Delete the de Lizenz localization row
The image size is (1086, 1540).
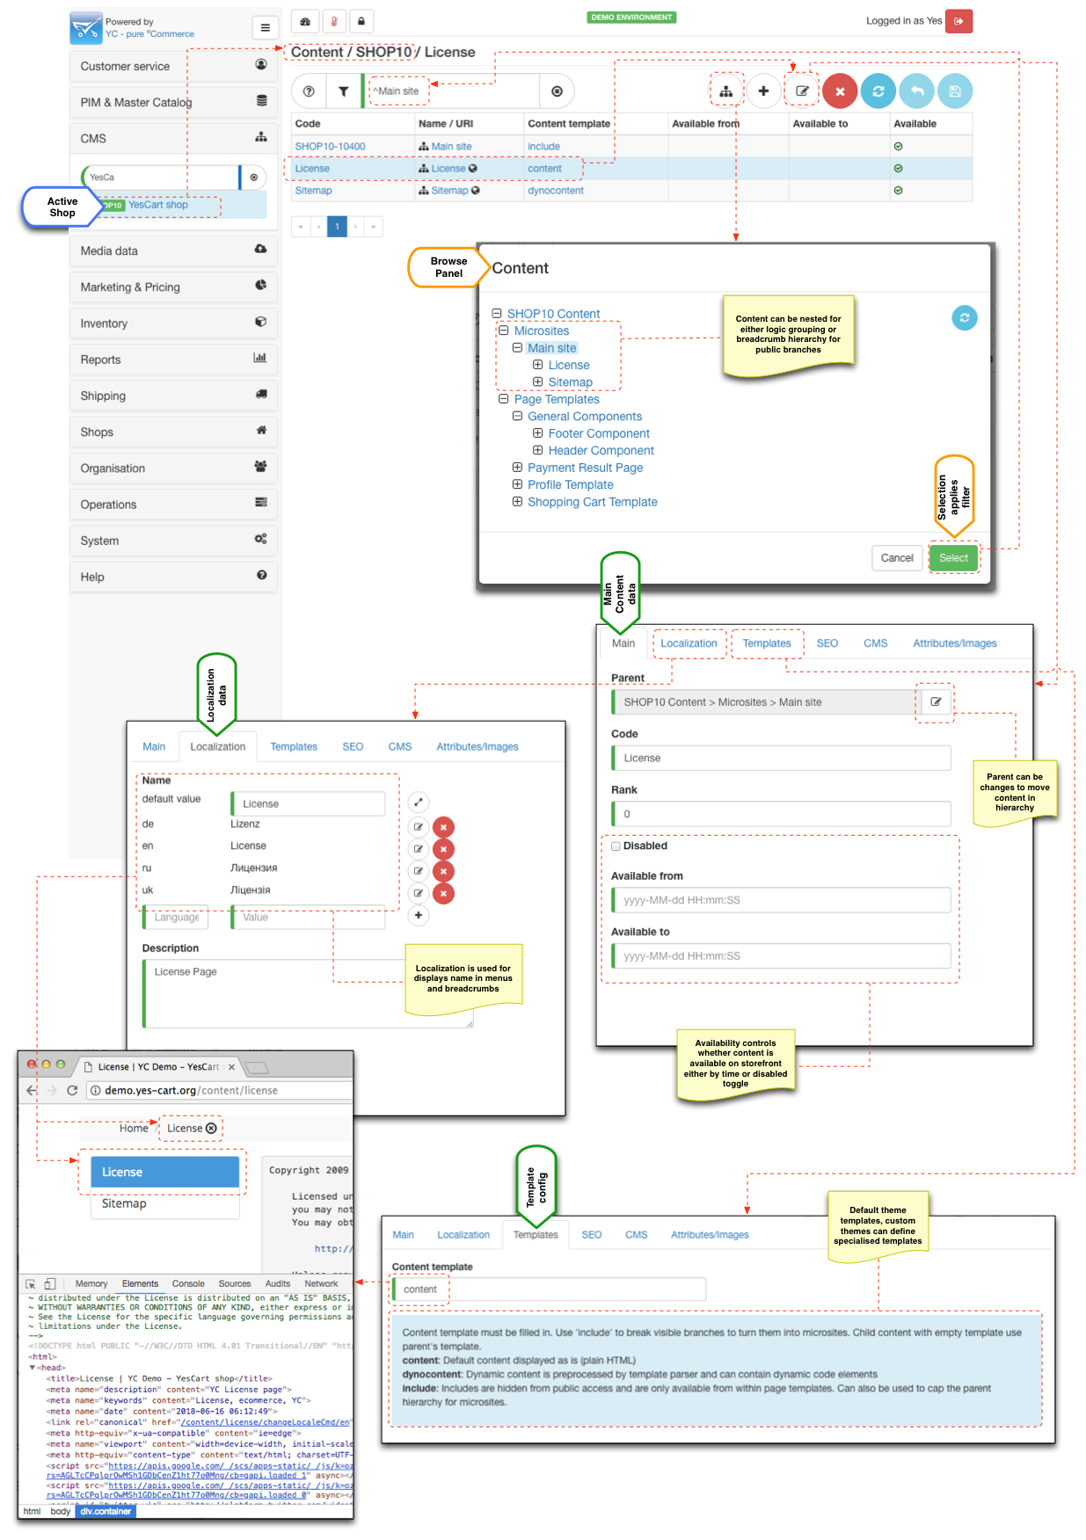tap(444, 827)
